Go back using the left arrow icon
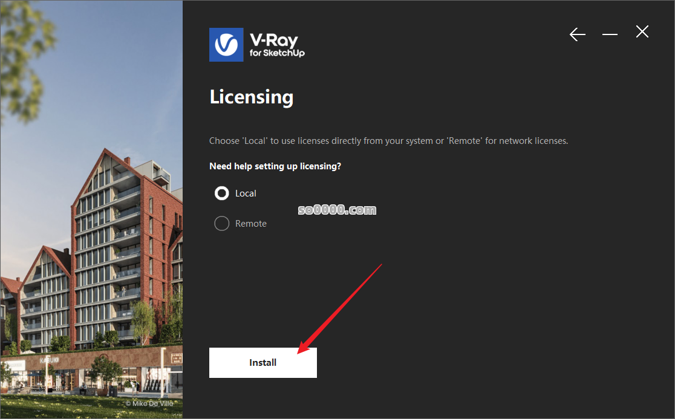The width and height of the screenshot is (675, 419). pyautogui.click(x=577, y=34)
